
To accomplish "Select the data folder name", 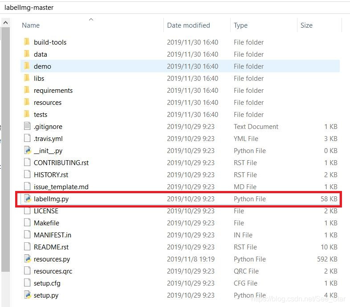I will 41,54.
